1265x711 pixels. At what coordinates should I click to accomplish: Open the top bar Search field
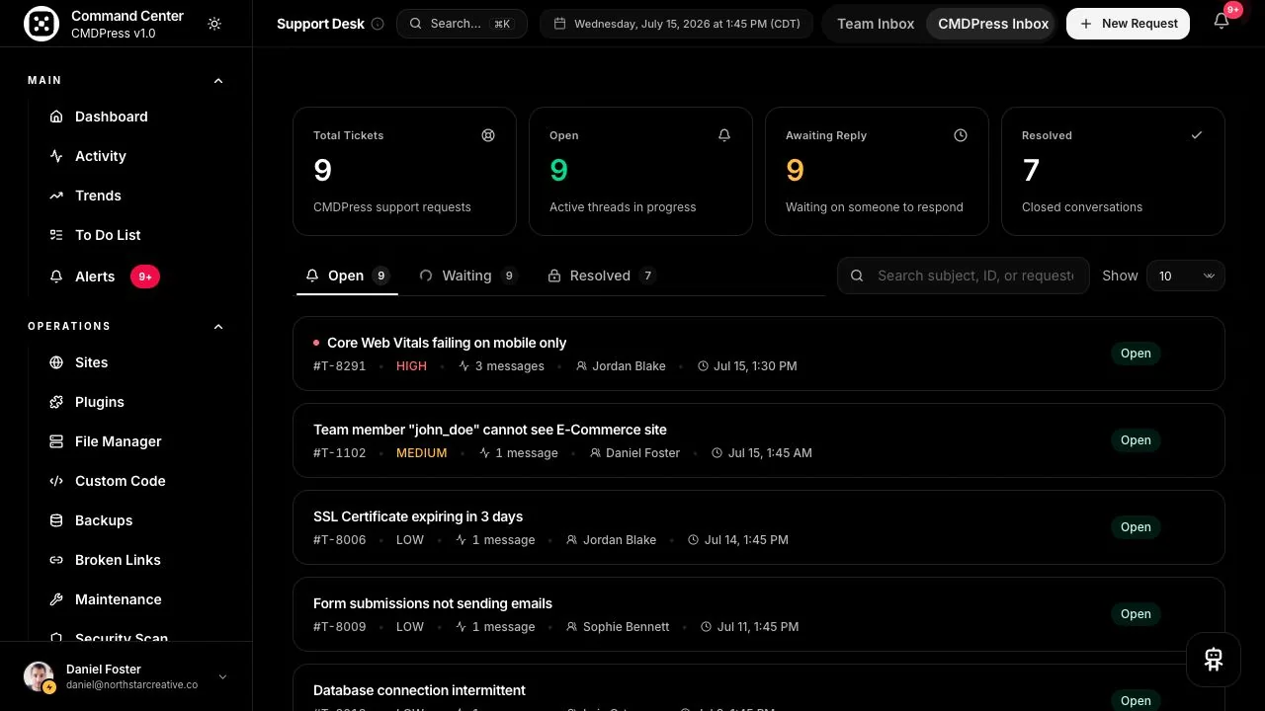pos(462,24)
